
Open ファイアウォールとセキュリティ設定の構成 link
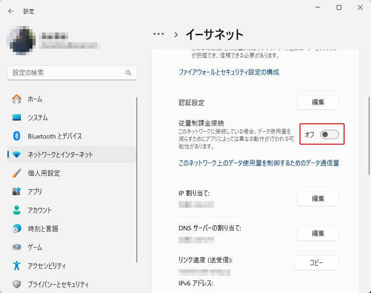[x=229, y=72]
